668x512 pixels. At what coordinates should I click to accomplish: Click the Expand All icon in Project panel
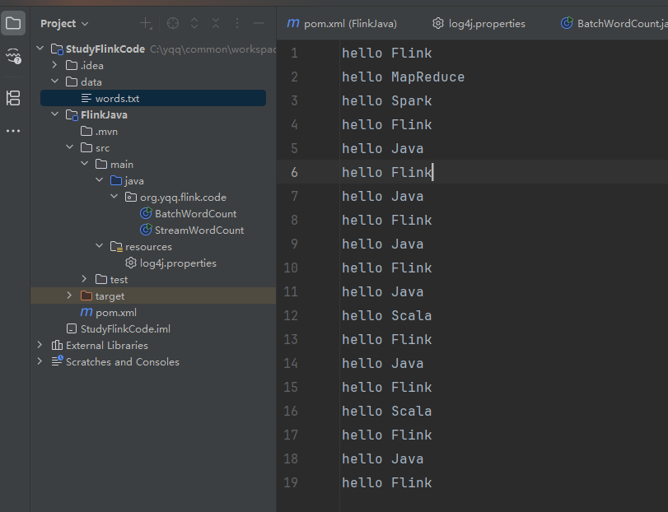point(194,23)
